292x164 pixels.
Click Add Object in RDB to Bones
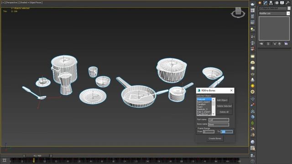point(222,100)
